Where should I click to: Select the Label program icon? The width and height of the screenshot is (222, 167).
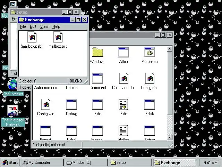pyautogui.click(x=71, y=131)
